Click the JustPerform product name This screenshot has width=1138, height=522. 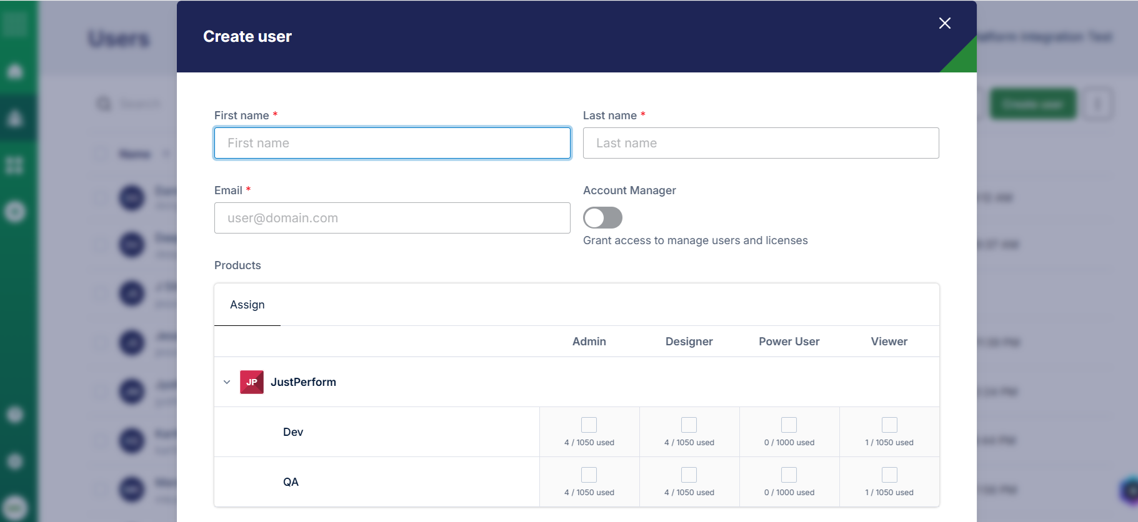tap(303, 382)
